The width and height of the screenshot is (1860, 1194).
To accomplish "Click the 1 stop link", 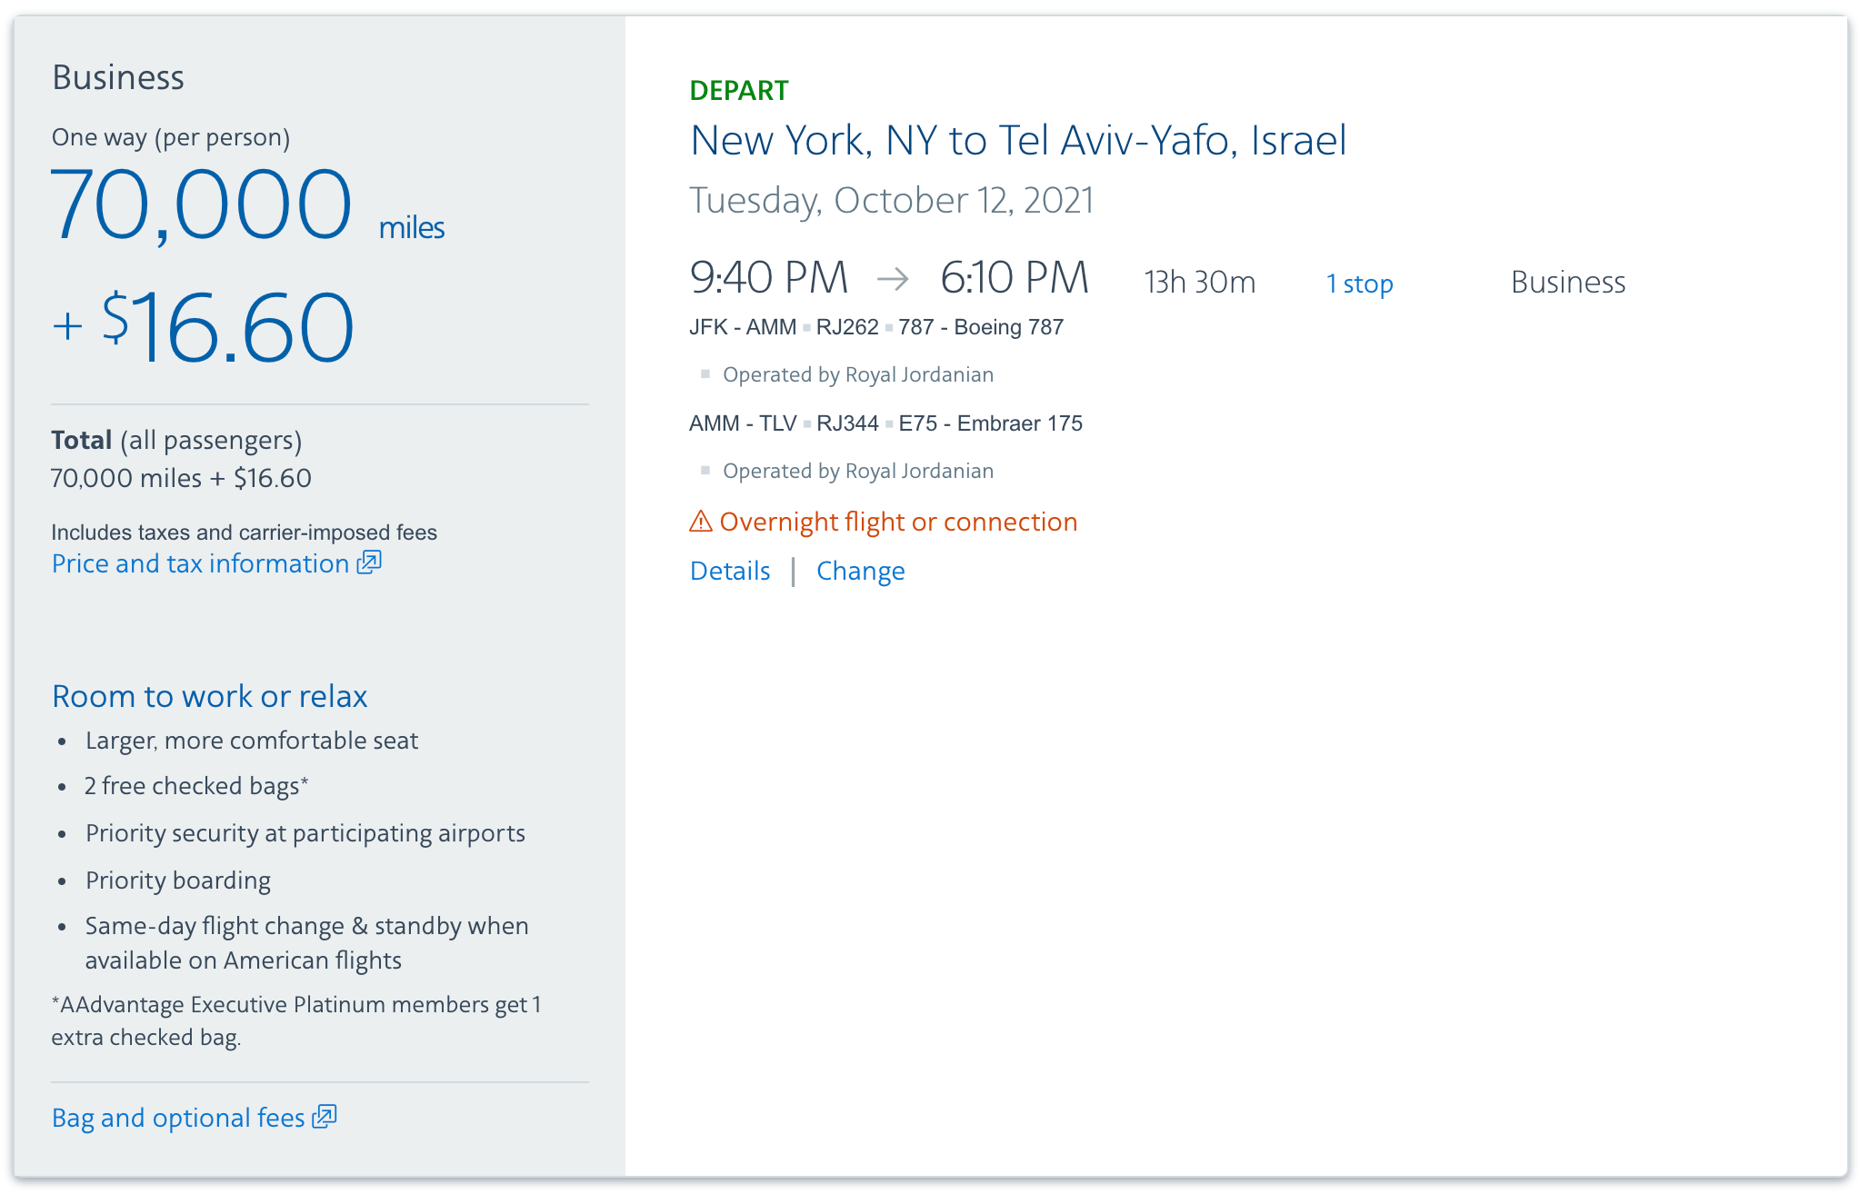I will click(1360, 284).
